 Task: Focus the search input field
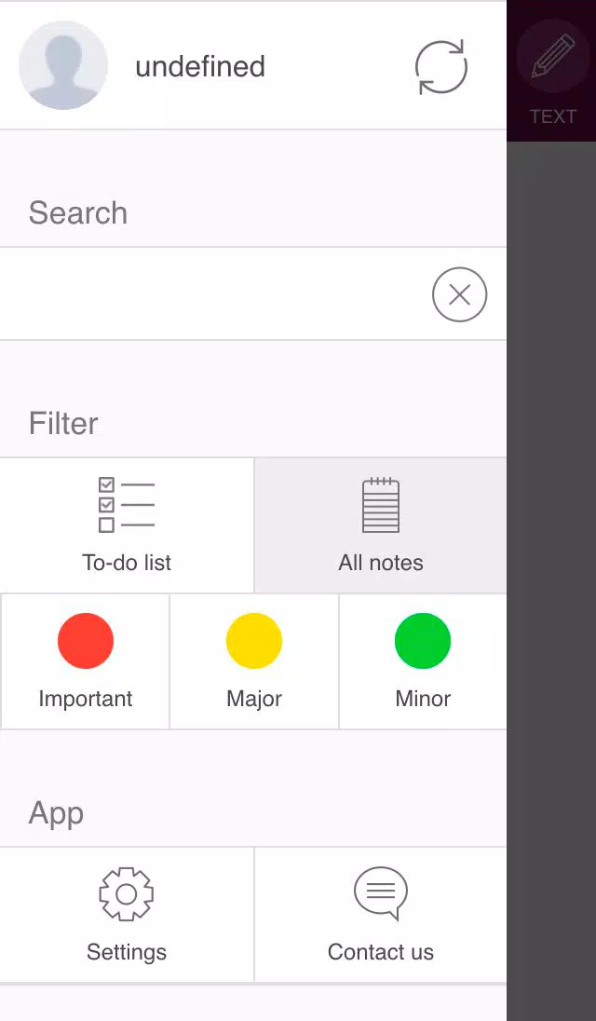click(x=215, y=294)
